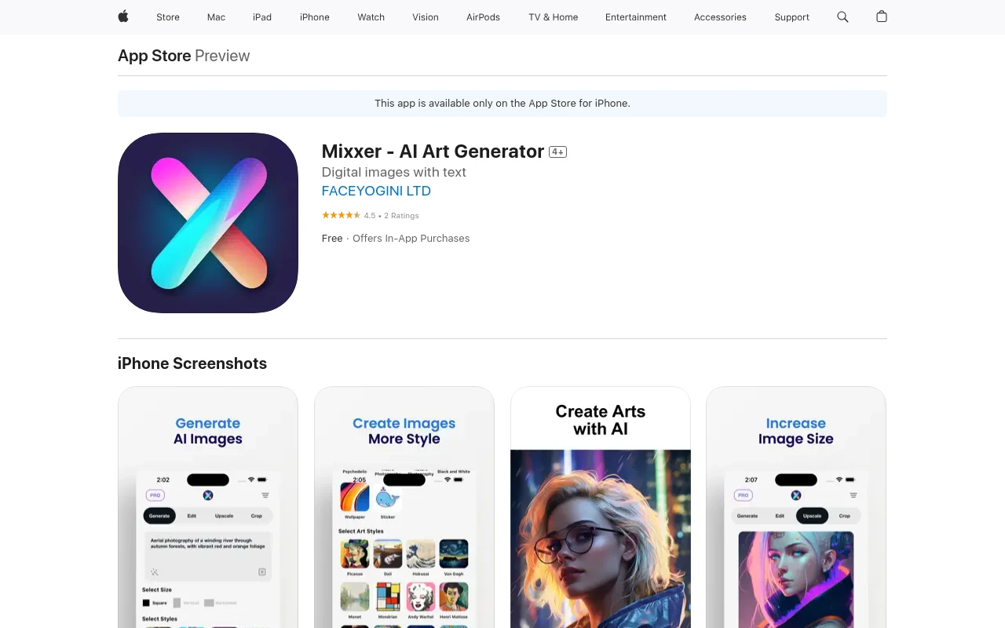Open the hamburger menu in the first screenshot
This screenshot has width=1005, height=628.
265,495
